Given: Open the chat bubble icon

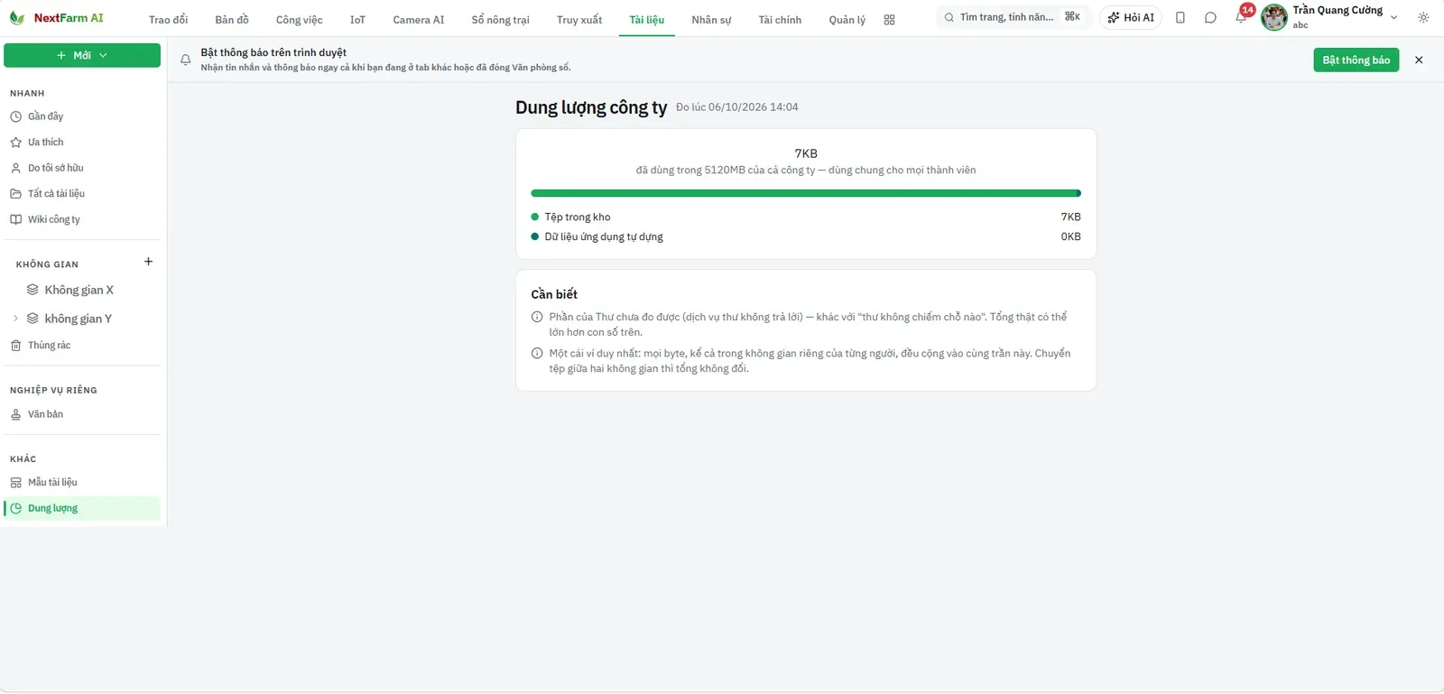Looking at the screenshot, I should 1210,17.
